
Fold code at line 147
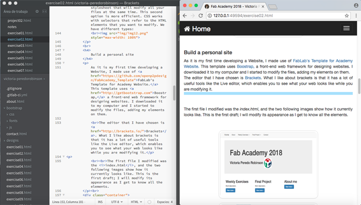64,50
